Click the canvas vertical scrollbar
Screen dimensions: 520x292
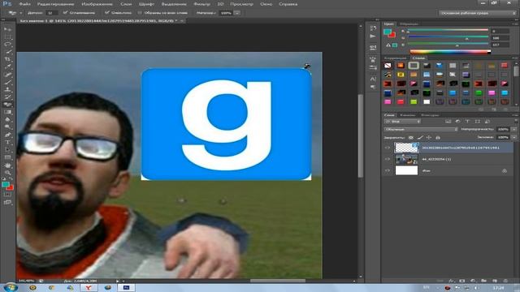click(x=360, y=135)
